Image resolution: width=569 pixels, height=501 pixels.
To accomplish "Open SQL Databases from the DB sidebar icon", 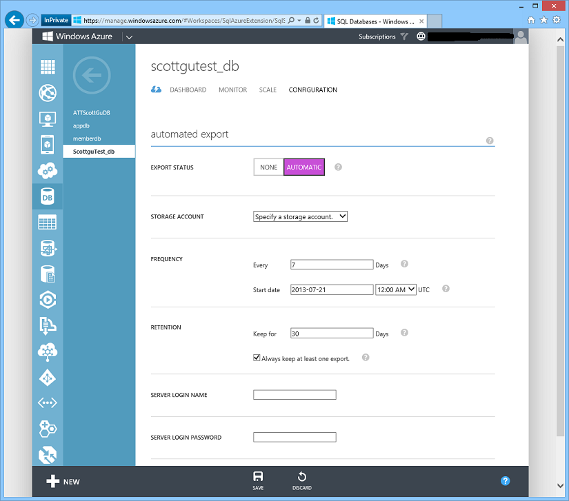I will tap(48, 198).
